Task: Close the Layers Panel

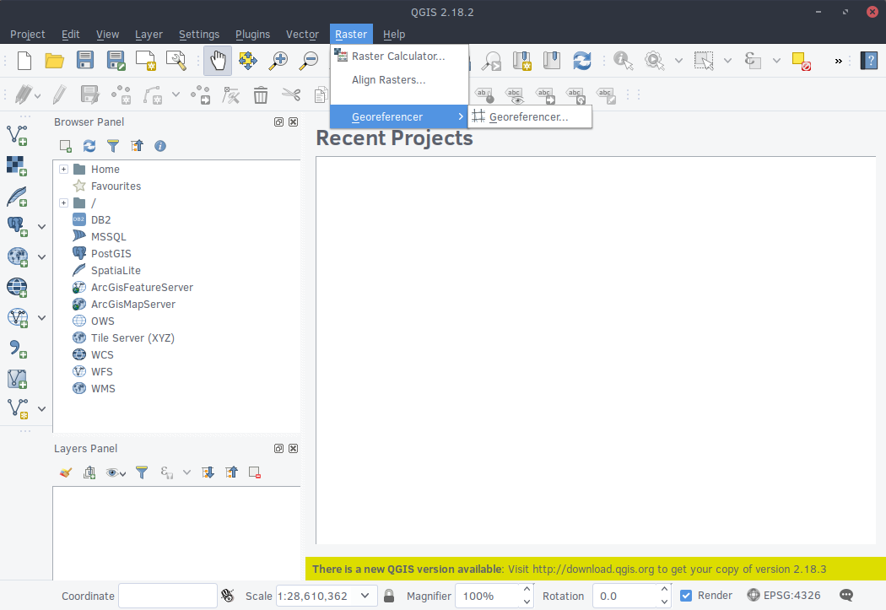Action: (294, 449)
